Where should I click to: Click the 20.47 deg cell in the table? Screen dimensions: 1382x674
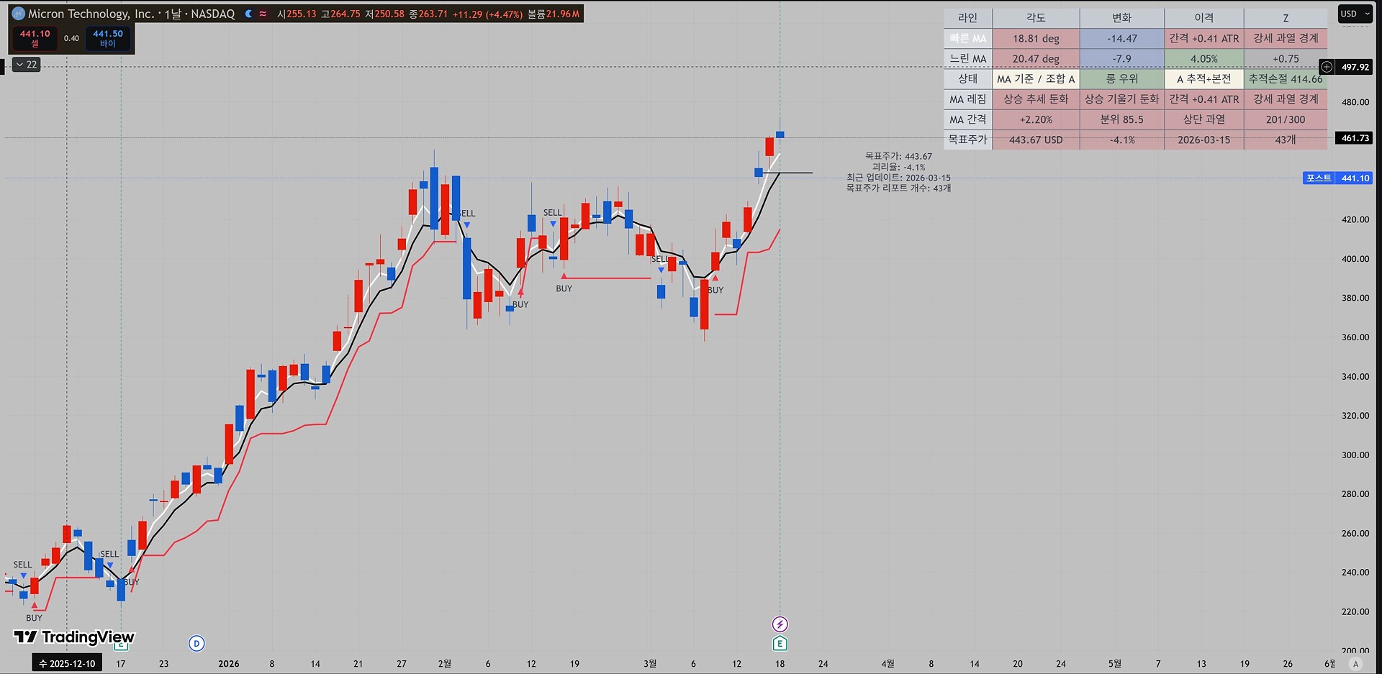[1036, 58]
